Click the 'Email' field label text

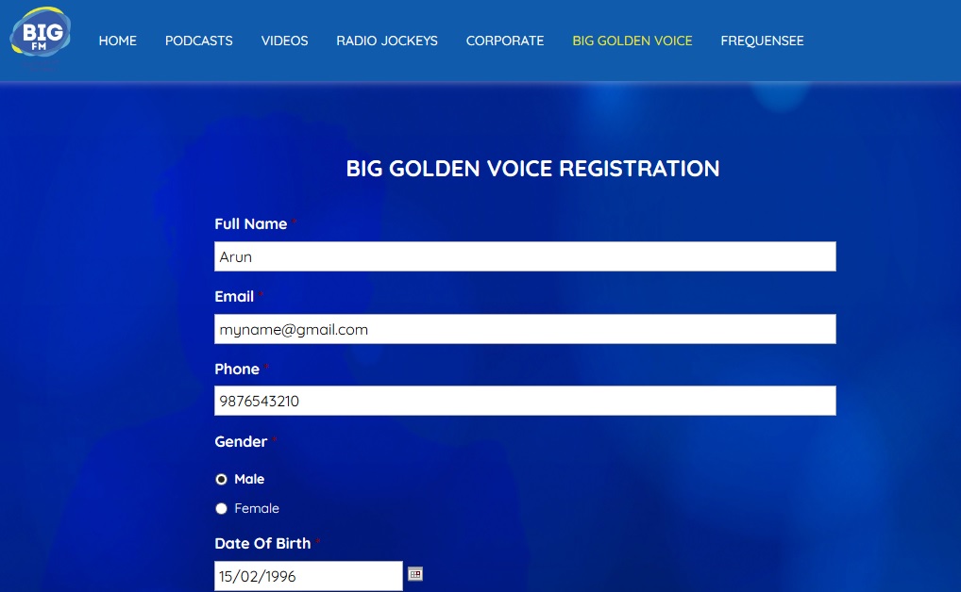click(234, 297)
